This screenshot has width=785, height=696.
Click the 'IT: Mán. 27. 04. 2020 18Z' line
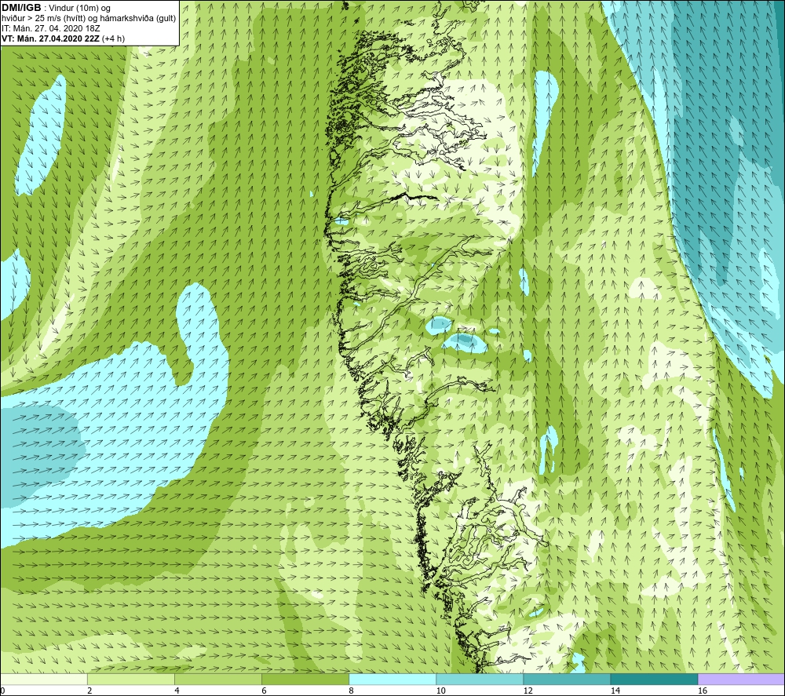(51, 28)
